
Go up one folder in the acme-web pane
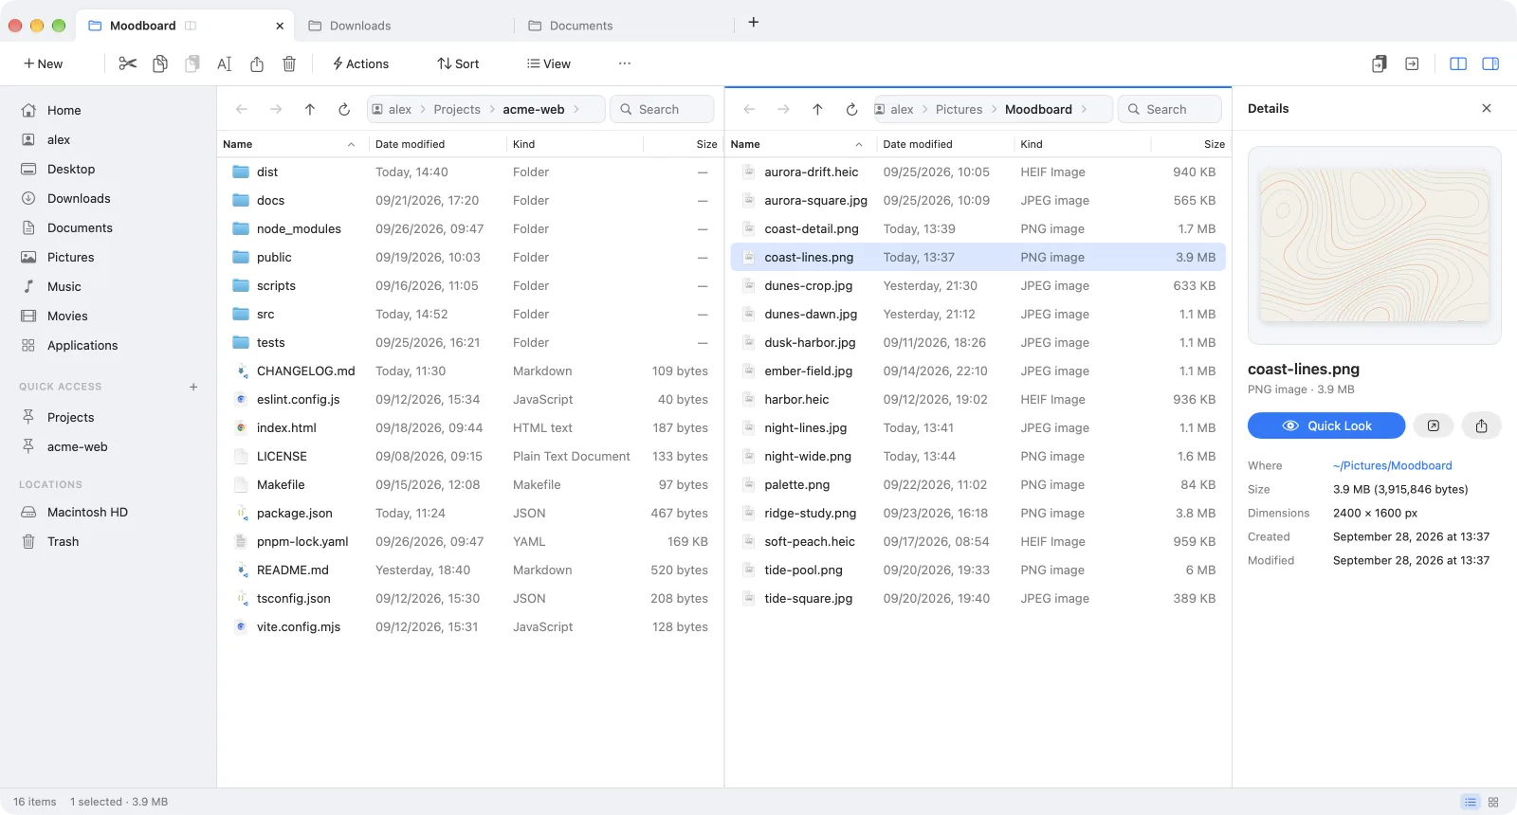[x=310, y=109]
